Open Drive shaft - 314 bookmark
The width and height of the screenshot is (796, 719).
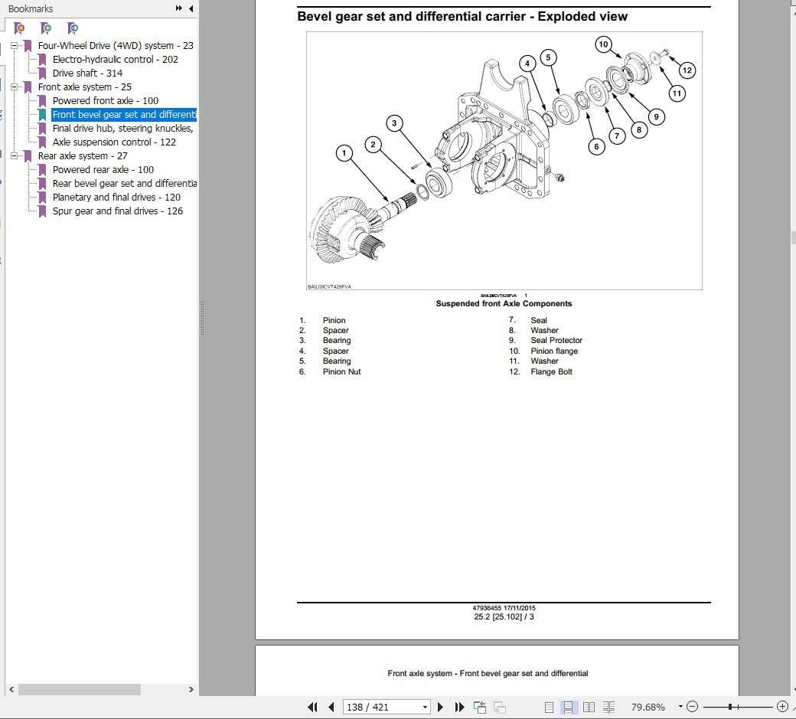(x=87, y=73)
